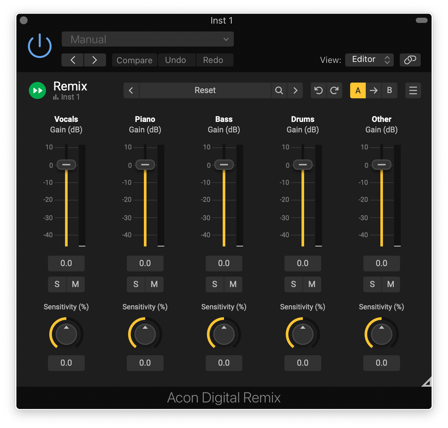
Task: Solo the Piano stem
Action: pos(136,284)
